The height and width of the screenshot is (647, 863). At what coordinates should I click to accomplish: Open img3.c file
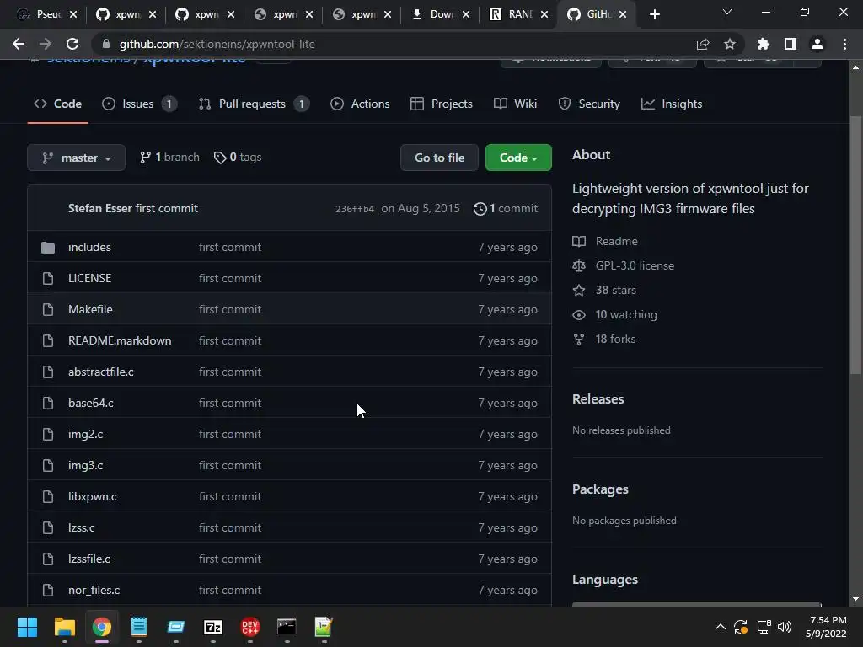pos(85,465)
